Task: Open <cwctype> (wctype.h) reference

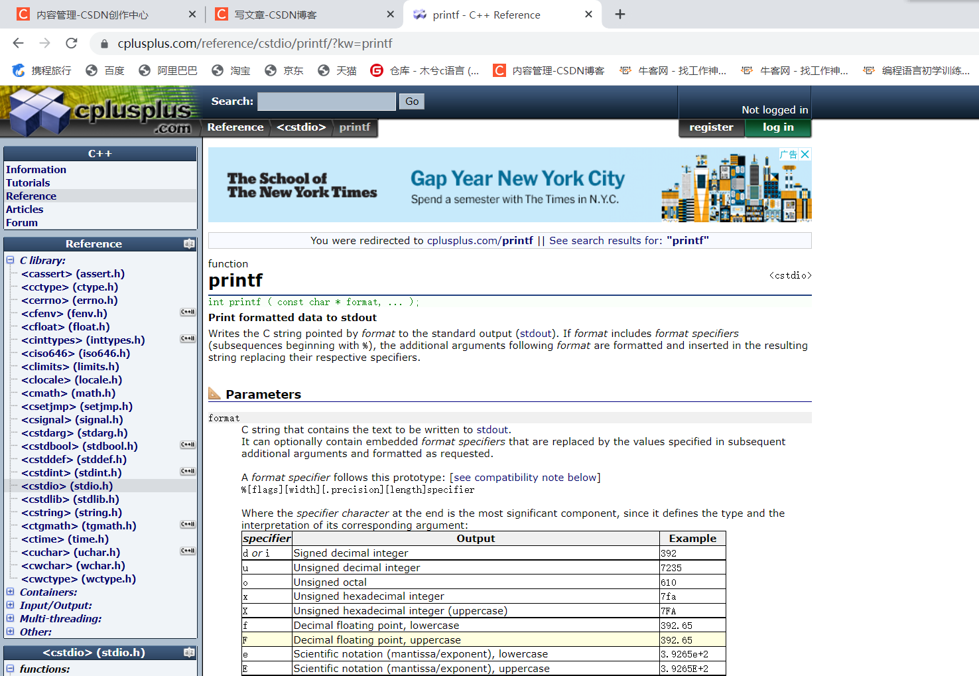Action: (x=78, y=579)
